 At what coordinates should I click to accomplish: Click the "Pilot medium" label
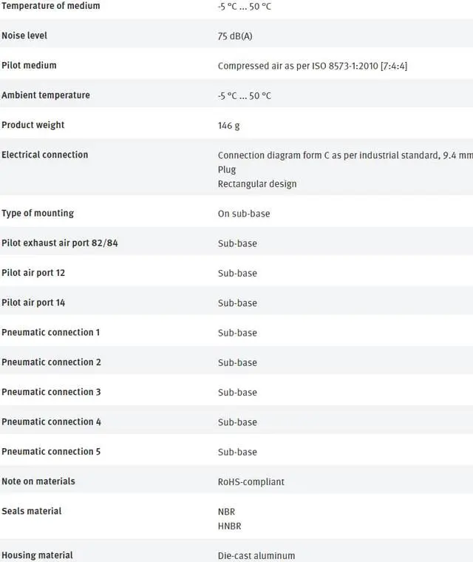tap(29, 65)
